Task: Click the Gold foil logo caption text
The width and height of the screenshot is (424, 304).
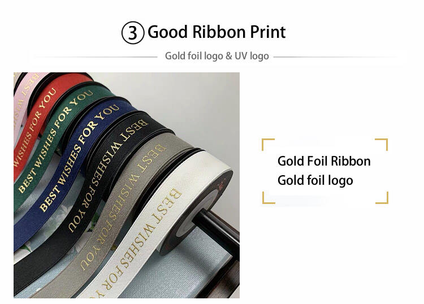Action: tap(315, 180)
